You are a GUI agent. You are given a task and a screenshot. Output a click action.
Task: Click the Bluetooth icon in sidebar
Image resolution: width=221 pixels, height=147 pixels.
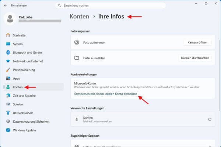(x=8, y=52)
